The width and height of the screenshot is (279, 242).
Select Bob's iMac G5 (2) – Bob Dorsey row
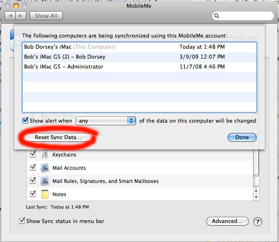coord(139,57)
